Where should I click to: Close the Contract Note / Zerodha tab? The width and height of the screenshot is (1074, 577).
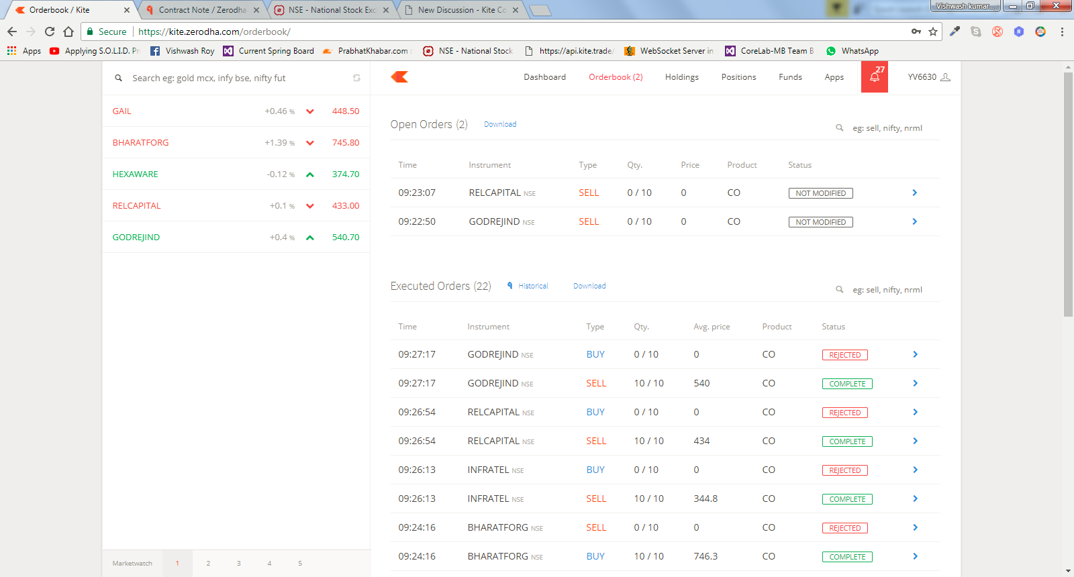coord(256,10)
